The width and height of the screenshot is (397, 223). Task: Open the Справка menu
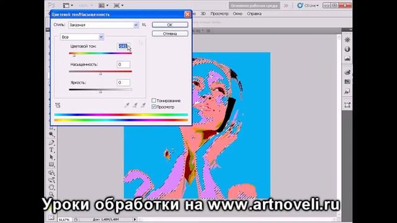pyautogui.click(x=254, y=14)
